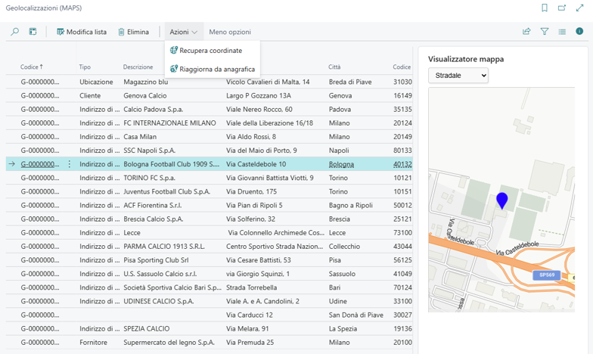This screenshot has width=593, height=354.
Task: Click the Ubicazione type cell
Action: pos(96,82)
